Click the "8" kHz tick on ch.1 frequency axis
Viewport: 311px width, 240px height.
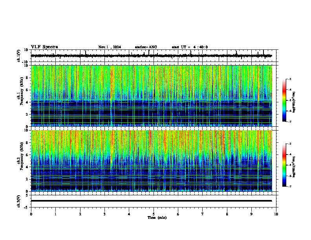[27, 78]
